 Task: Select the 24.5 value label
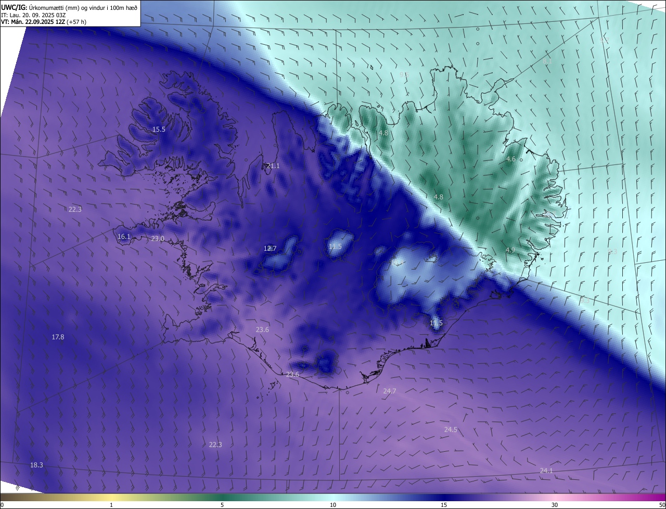451,429
